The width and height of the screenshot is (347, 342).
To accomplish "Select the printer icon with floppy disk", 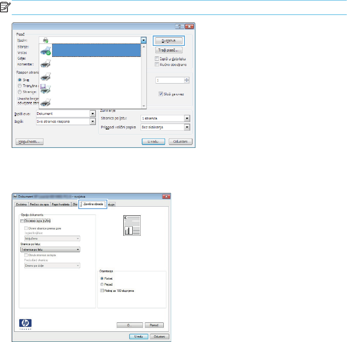I will point(45,89).
